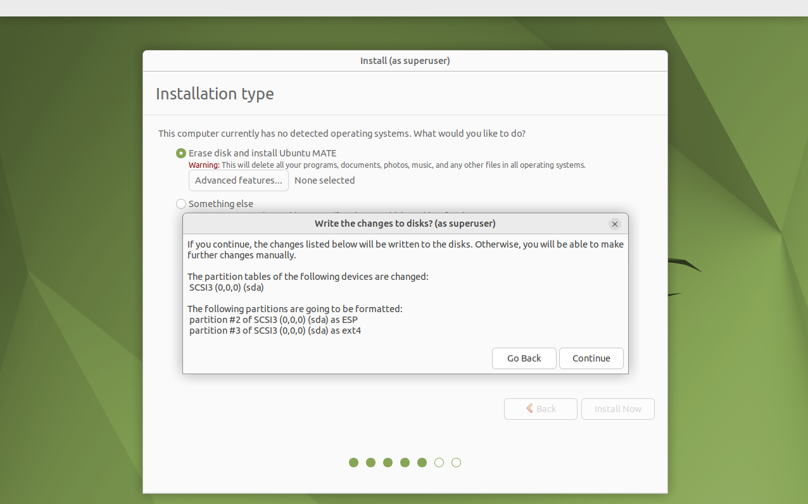Click the None selected label
Screen dimensions: 808x504
[x=324, y=180]
